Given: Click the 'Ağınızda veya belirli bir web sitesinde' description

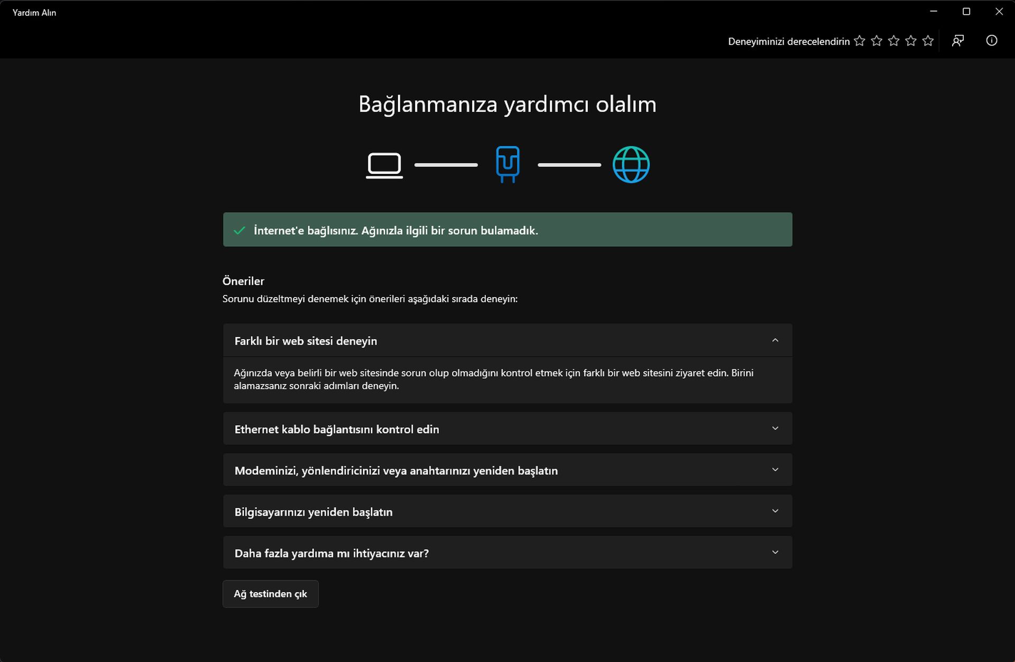Looking at the screenshot, I should tap(494, 379).
